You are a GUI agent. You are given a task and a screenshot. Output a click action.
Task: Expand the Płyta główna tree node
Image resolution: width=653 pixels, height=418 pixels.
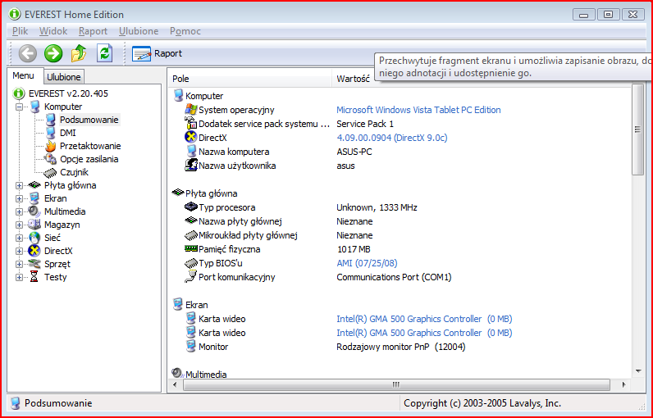tap(19, 185)
